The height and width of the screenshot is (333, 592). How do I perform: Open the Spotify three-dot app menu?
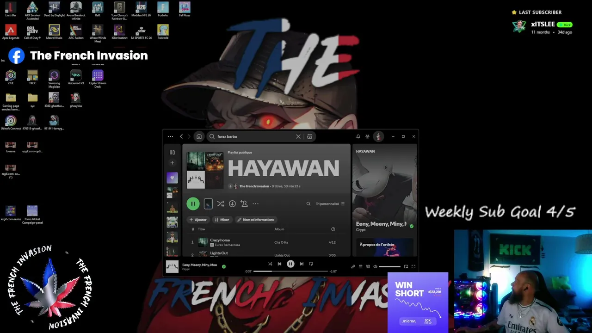pyautogui.click(x=170, y=136)
